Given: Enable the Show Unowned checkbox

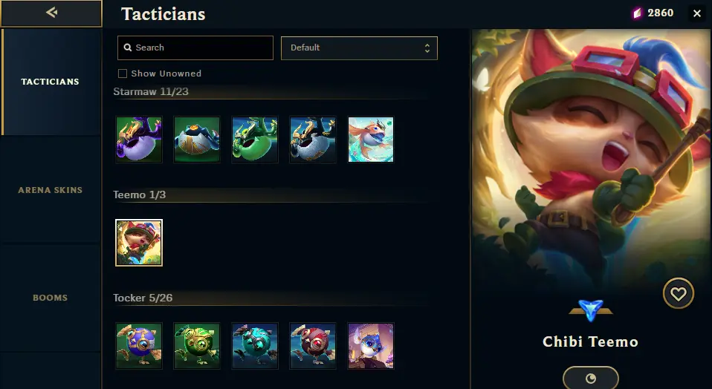Looking at the screenshot, I should (123, 73).
